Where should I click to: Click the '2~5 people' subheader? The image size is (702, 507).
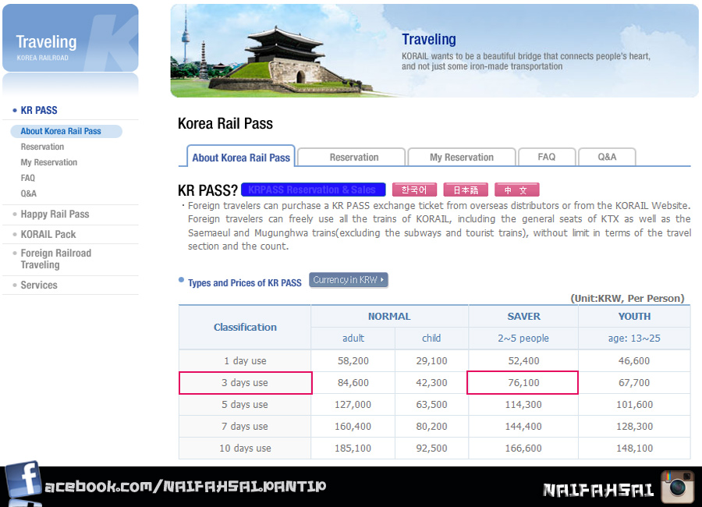pyautogui.click(x=523, y=339)
